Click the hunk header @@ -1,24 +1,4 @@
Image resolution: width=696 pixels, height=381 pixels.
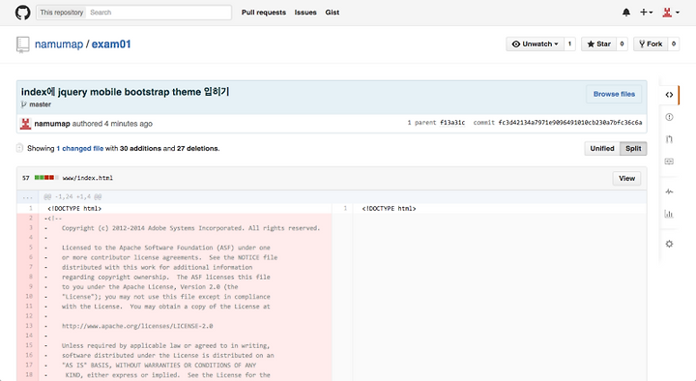72,196
